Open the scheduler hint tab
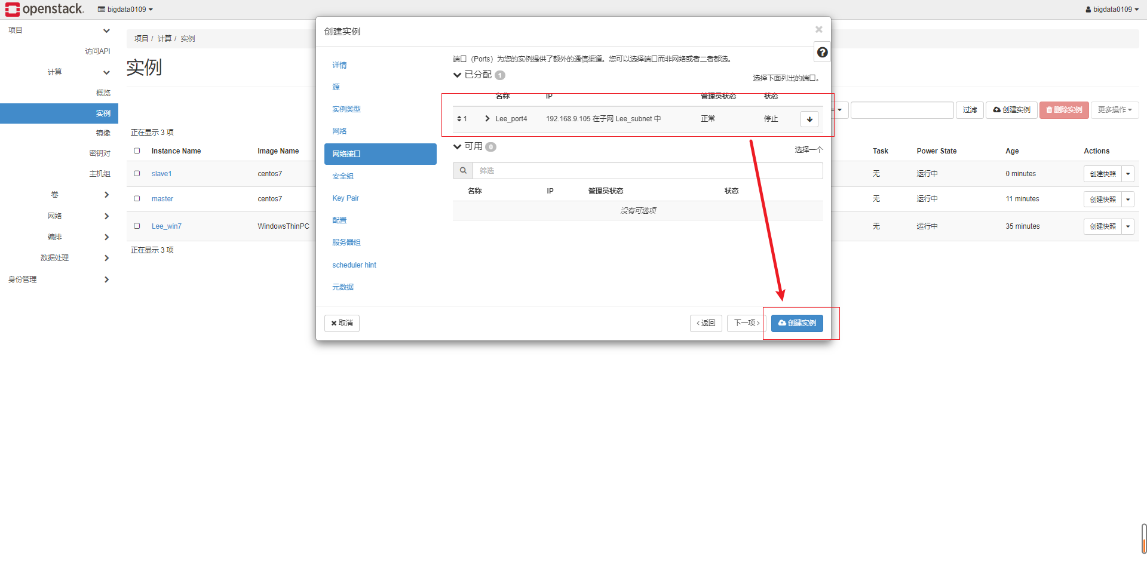This screenshot has width=1147, height=565. (354, 265)
